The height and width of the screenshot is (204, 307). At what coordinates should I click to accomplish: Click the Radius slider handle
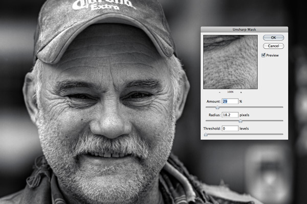click(240, 121)
